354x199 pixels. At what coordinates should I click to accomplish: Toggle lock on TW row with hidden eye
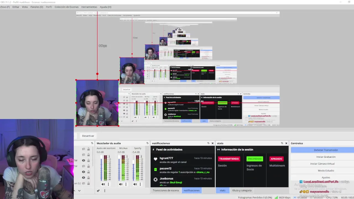88,166
